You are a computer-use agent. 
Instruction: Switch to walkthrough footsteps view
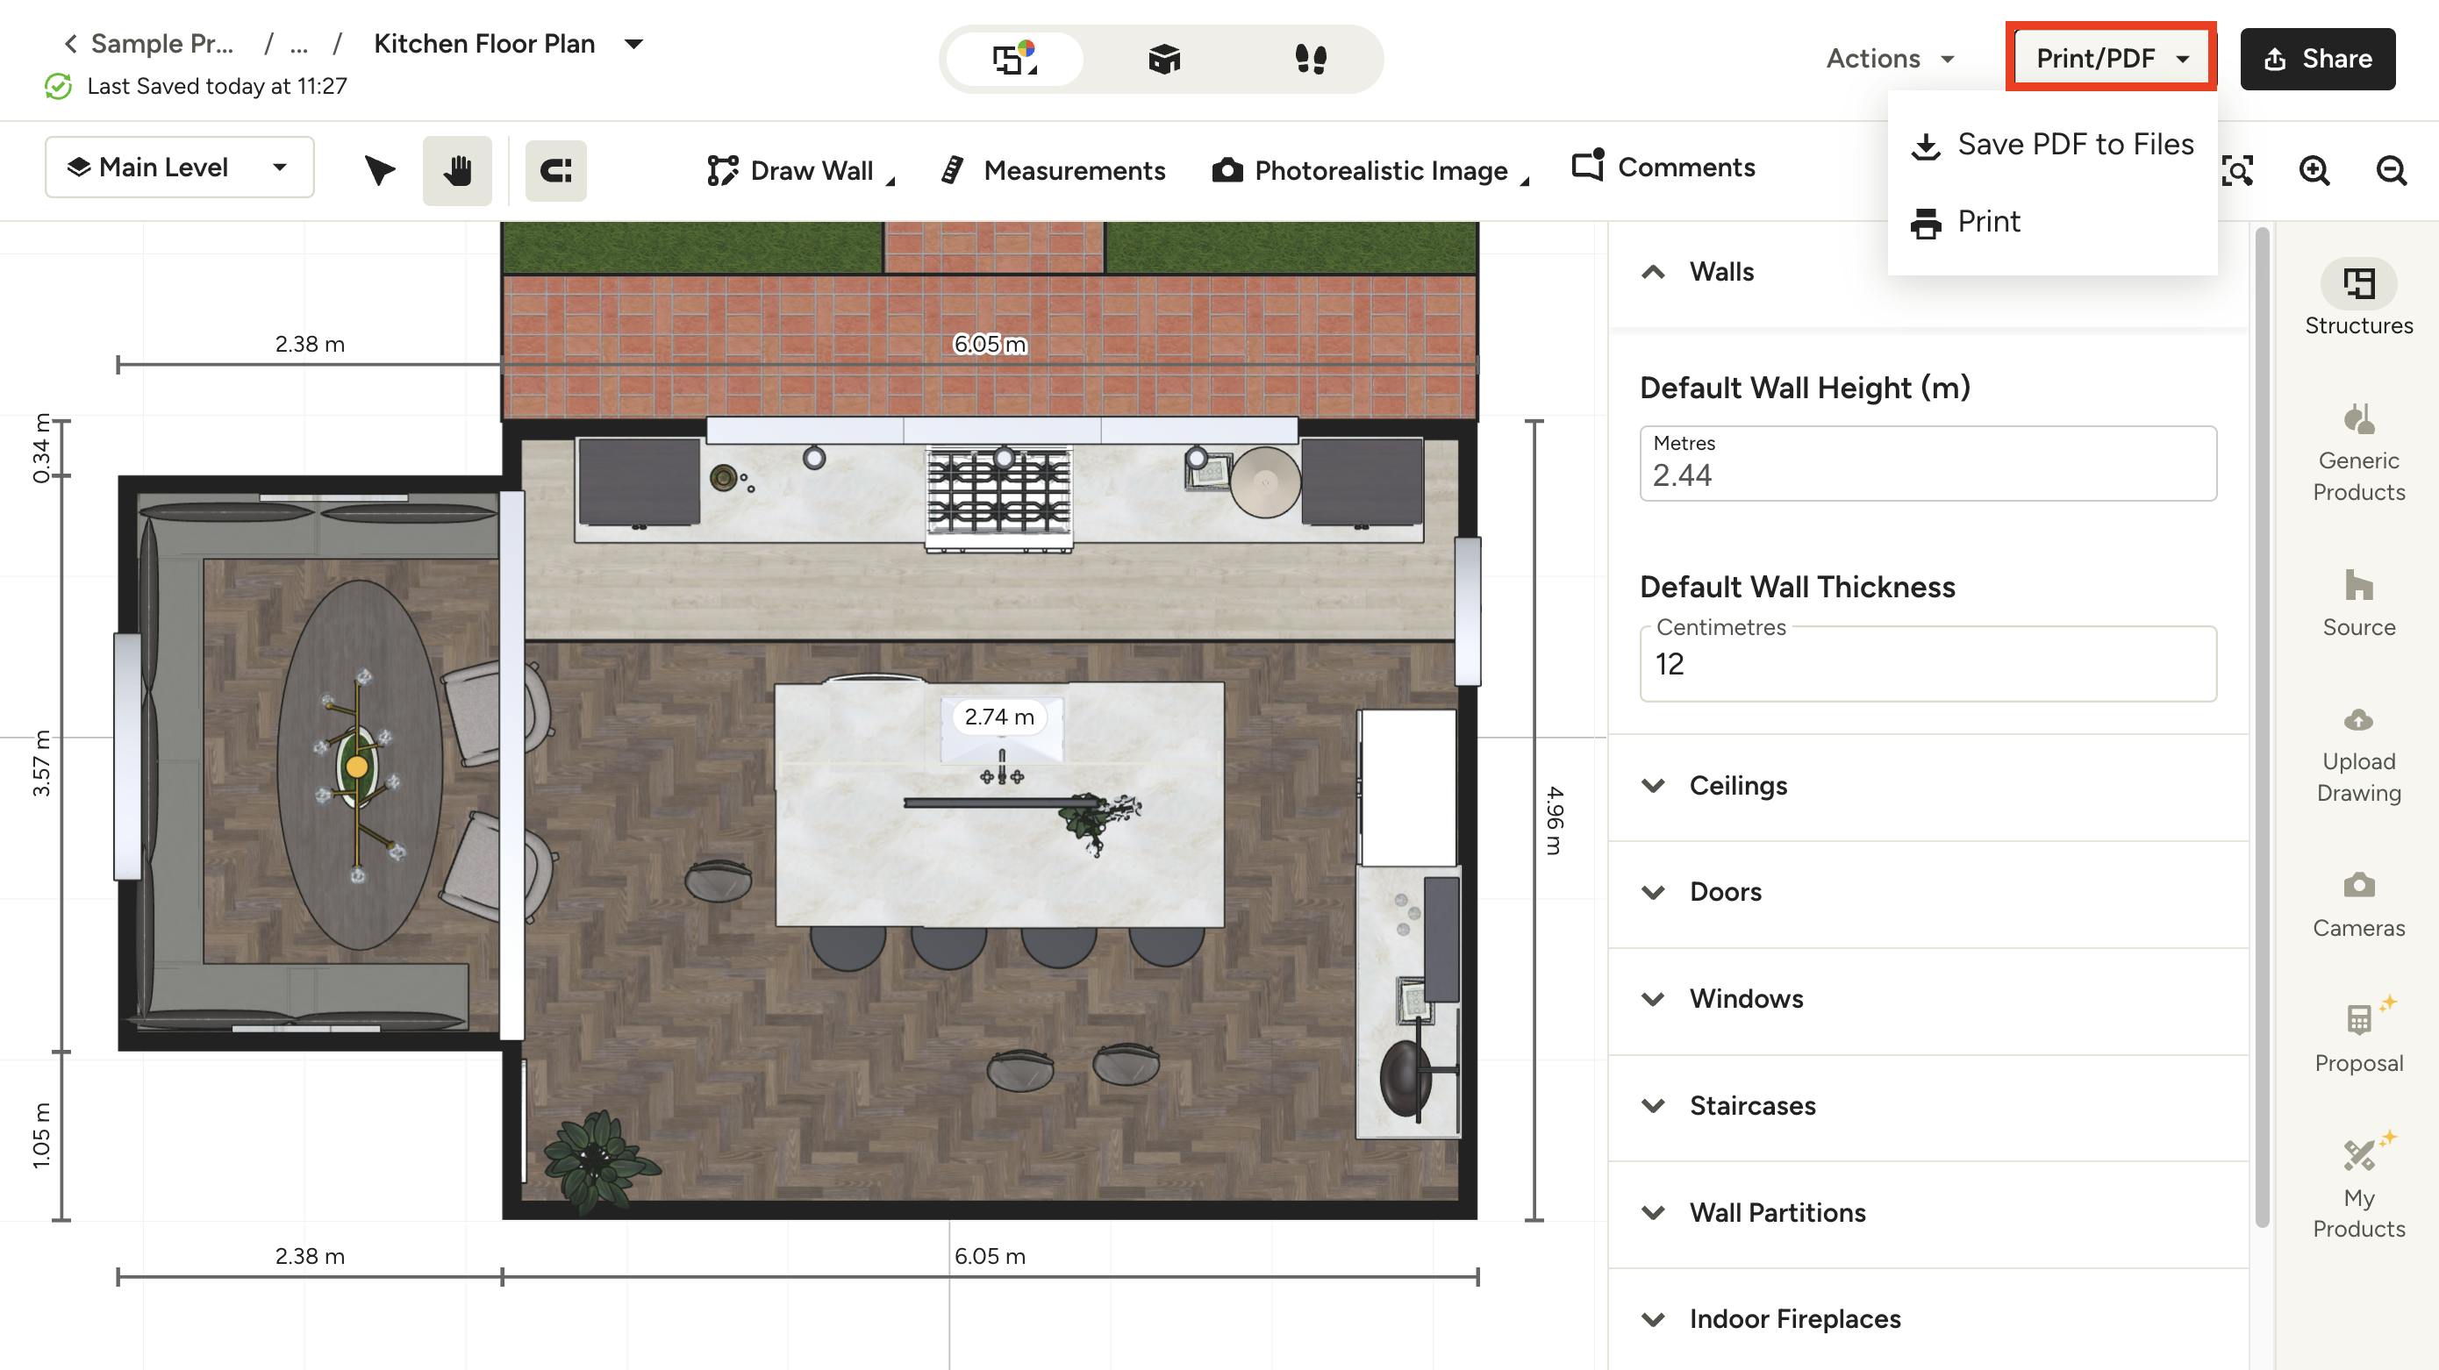[1311, 59]
